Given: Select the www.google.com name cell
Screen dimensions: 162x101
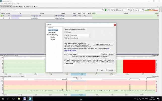Looking at the screenshot, I should pyautogui.click(x=36, y=16).
